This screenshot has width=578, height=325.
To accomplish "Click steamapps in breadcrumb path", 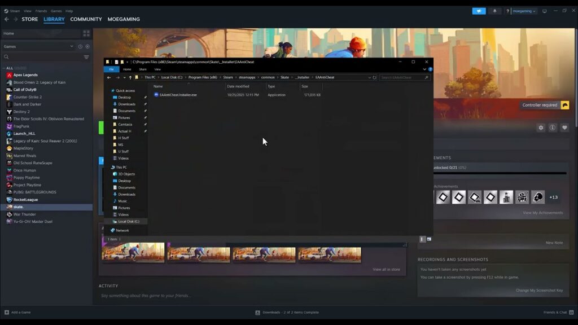I will click(x=247, y=77).
